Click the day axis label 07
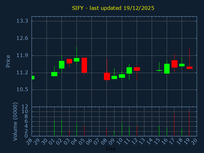The width and height of the screenshot is (204, 153). pos(97,141)
